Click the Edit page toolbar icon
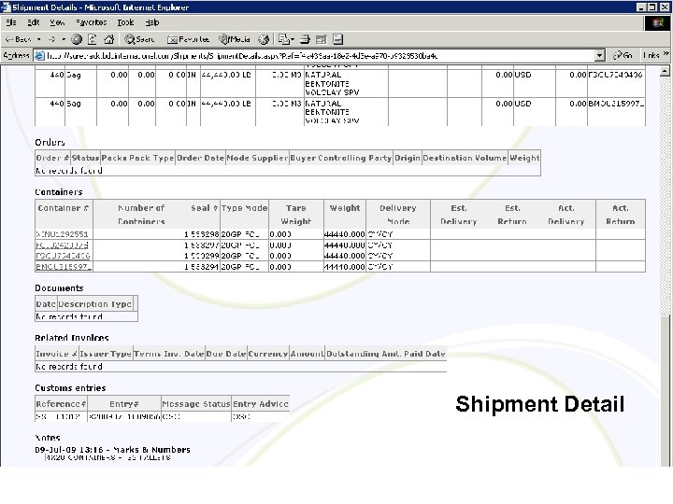The height and width of the screenshot is (504, 673). pos(321,39)
